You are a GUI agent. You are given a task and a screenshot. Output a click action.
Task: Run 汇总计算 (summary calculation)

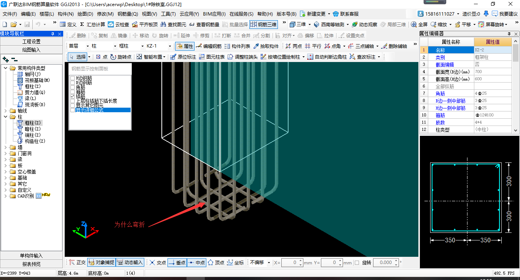93,24
